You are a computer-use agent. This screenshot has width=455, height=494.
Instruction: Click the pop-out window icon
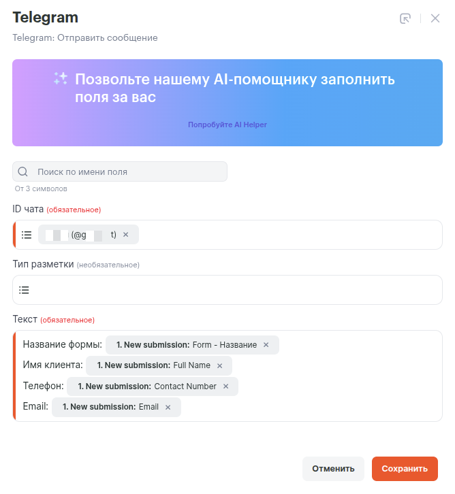coord(405,18)
